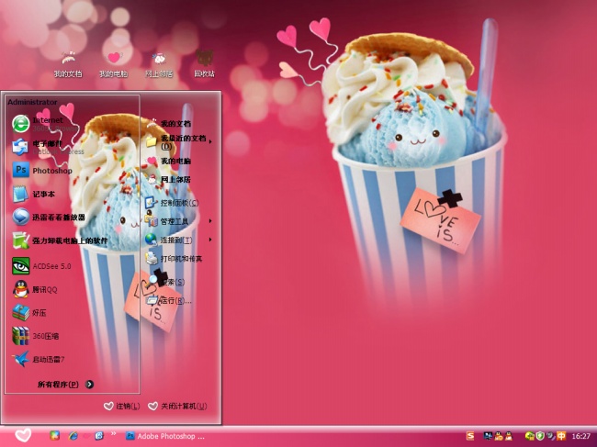Open 我的文档 in Start menu right column
This screenshot has width=597, height=447.
(168, 123)
